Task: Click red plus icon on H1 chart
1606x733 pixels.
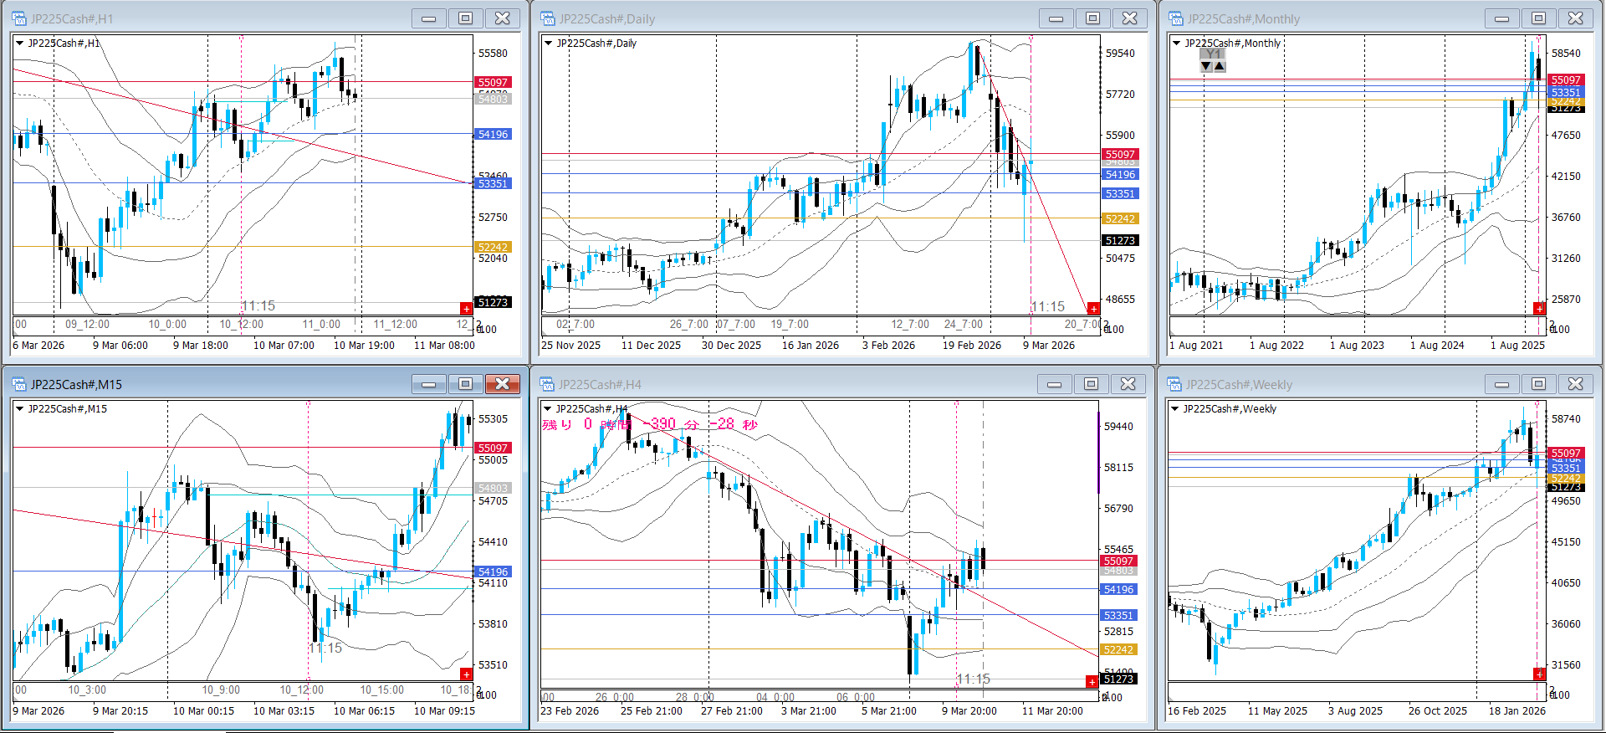Action: tap(466, 309)
